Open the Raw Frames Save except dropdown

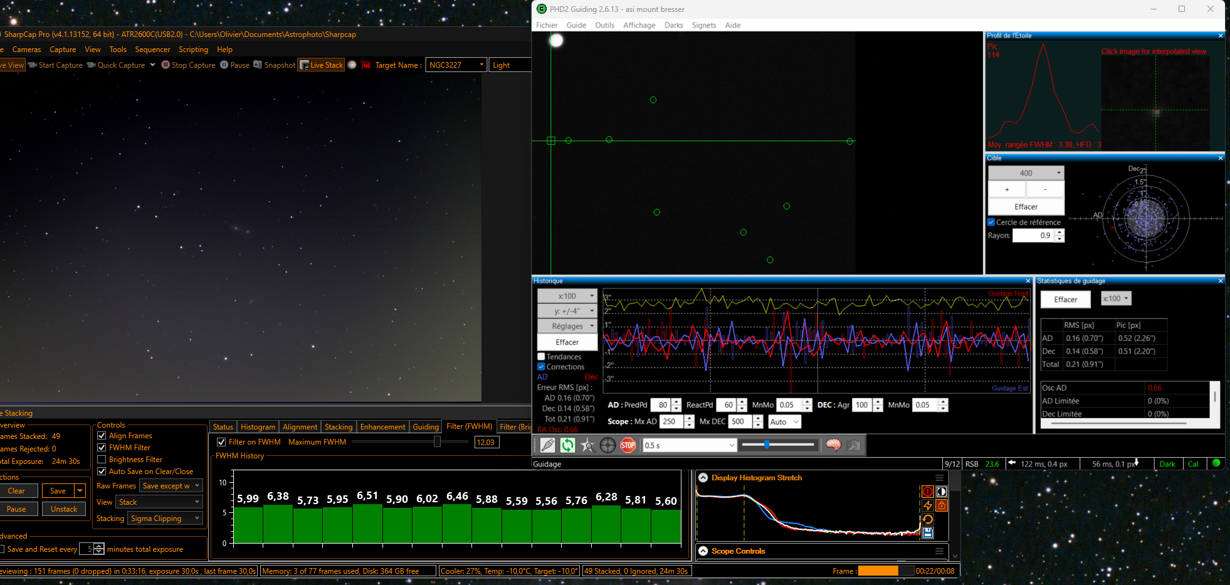coord(171,485)
